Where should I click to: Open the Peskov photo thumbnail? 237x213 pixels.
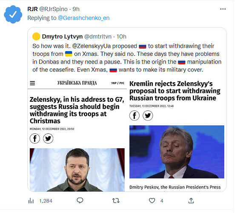(x=177, y=152)
